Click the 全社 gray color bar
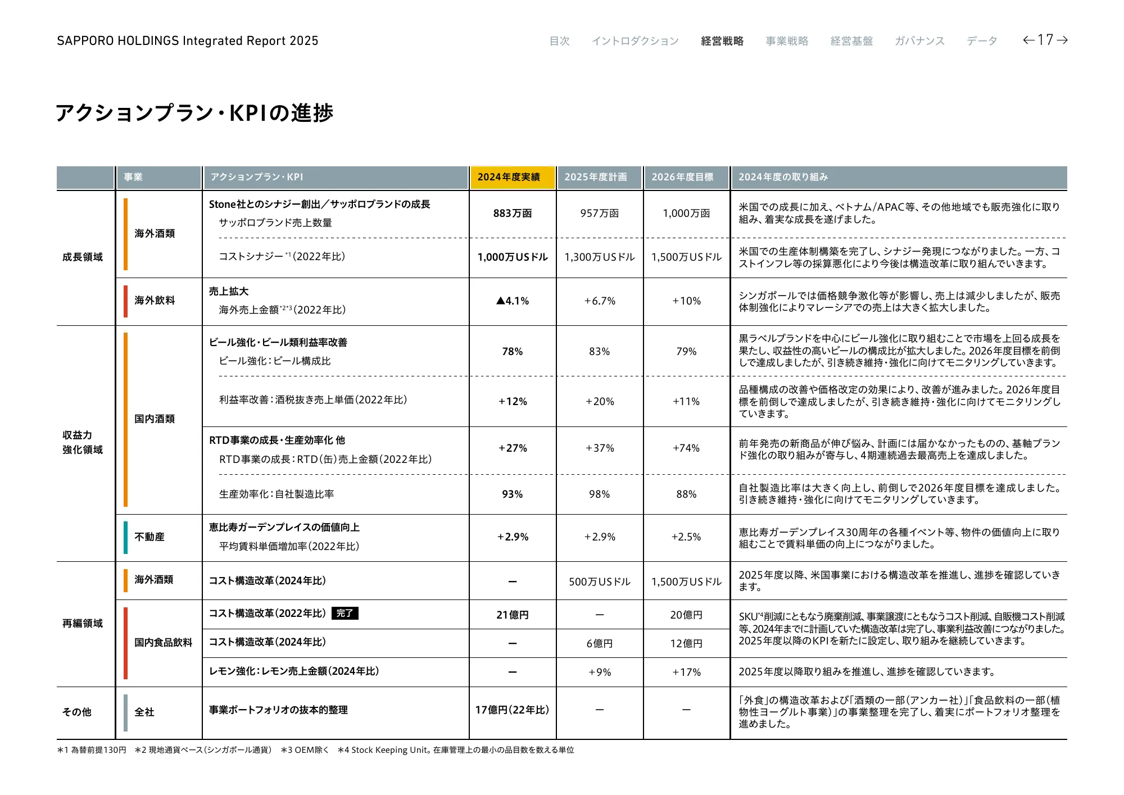This screenshot has width=1124, height=795. (x=126, y=712)
